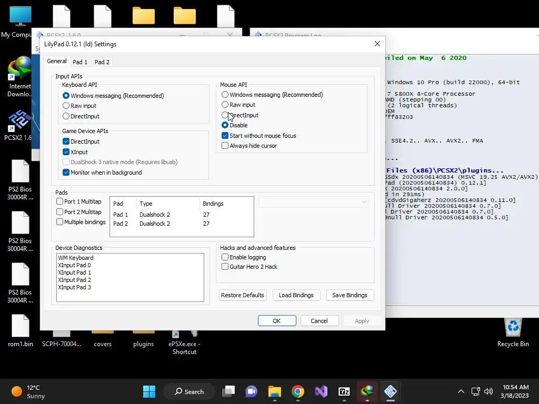Open Windows Start menu
539x404 pixels.
[149, 391]
